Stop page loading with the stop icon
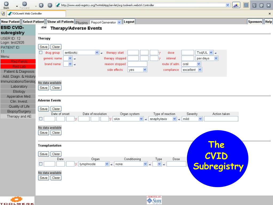 tap(50, 5)
